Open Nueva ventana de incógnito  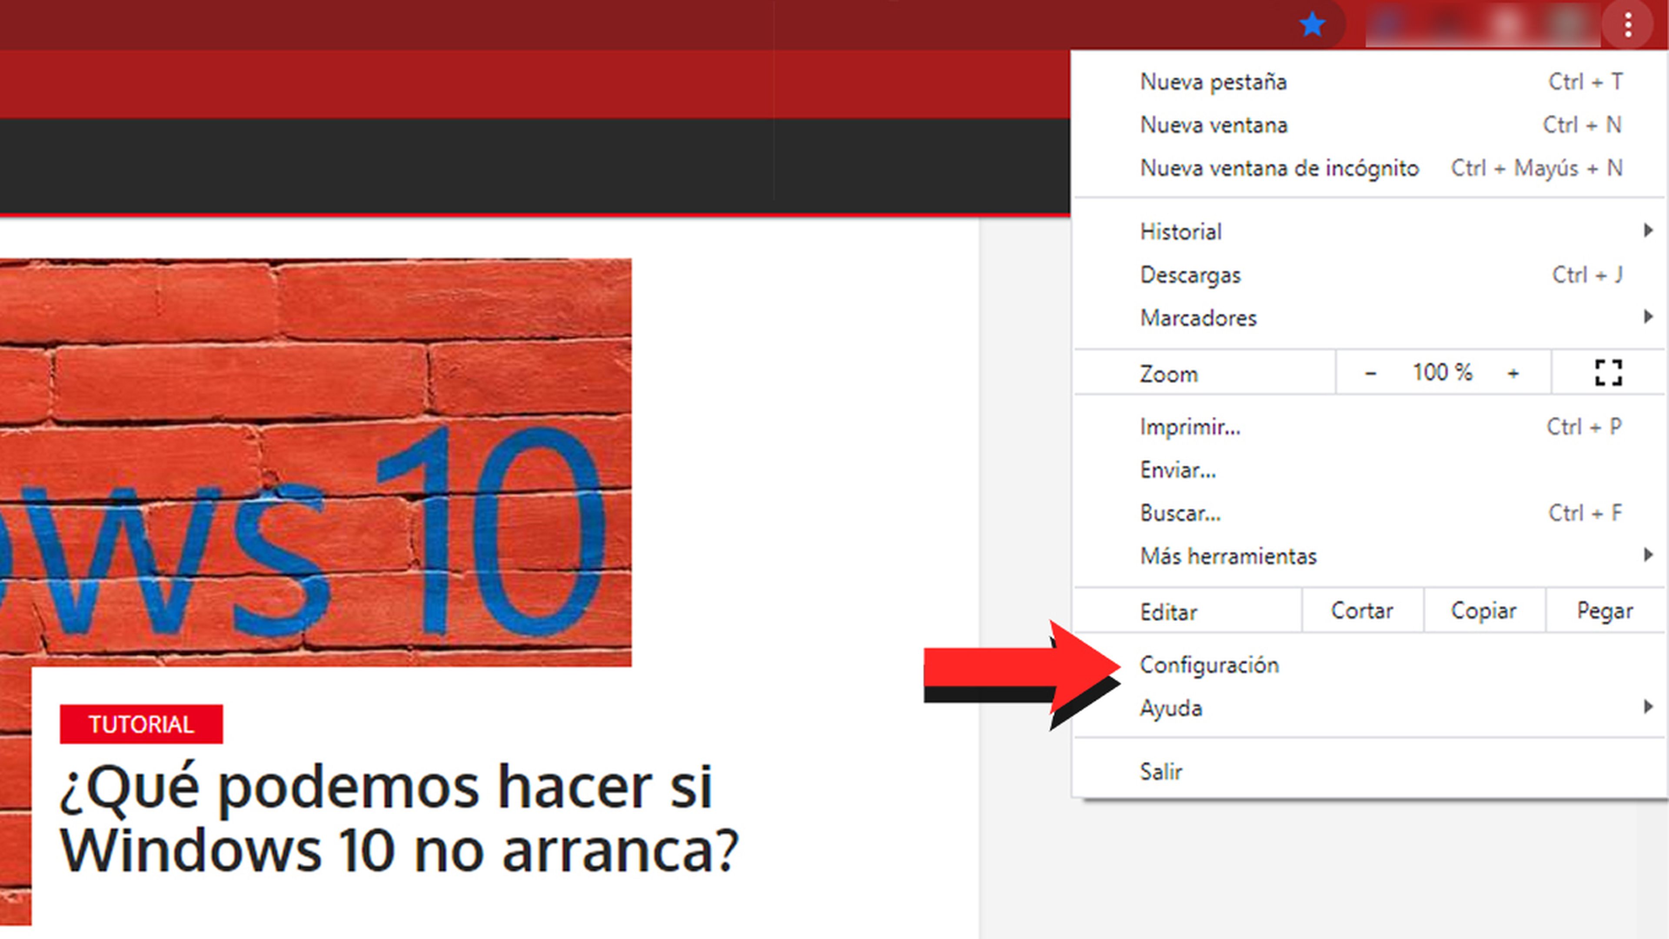(x=1370, y=168)
